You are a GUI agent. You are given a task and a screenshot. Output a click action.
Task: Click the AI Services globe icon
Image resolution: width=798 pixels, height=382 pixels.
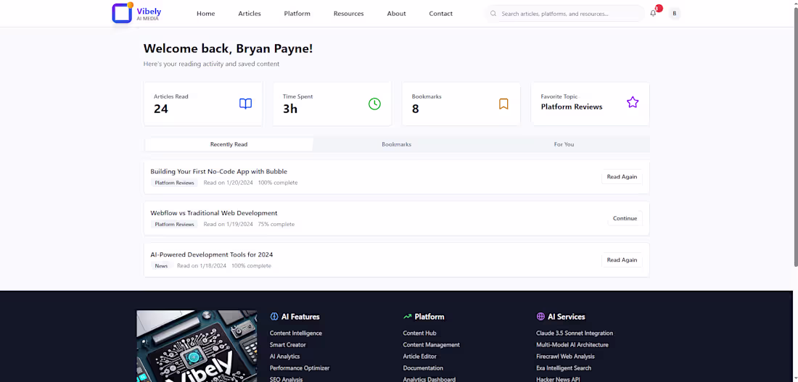tap(540, 316)
